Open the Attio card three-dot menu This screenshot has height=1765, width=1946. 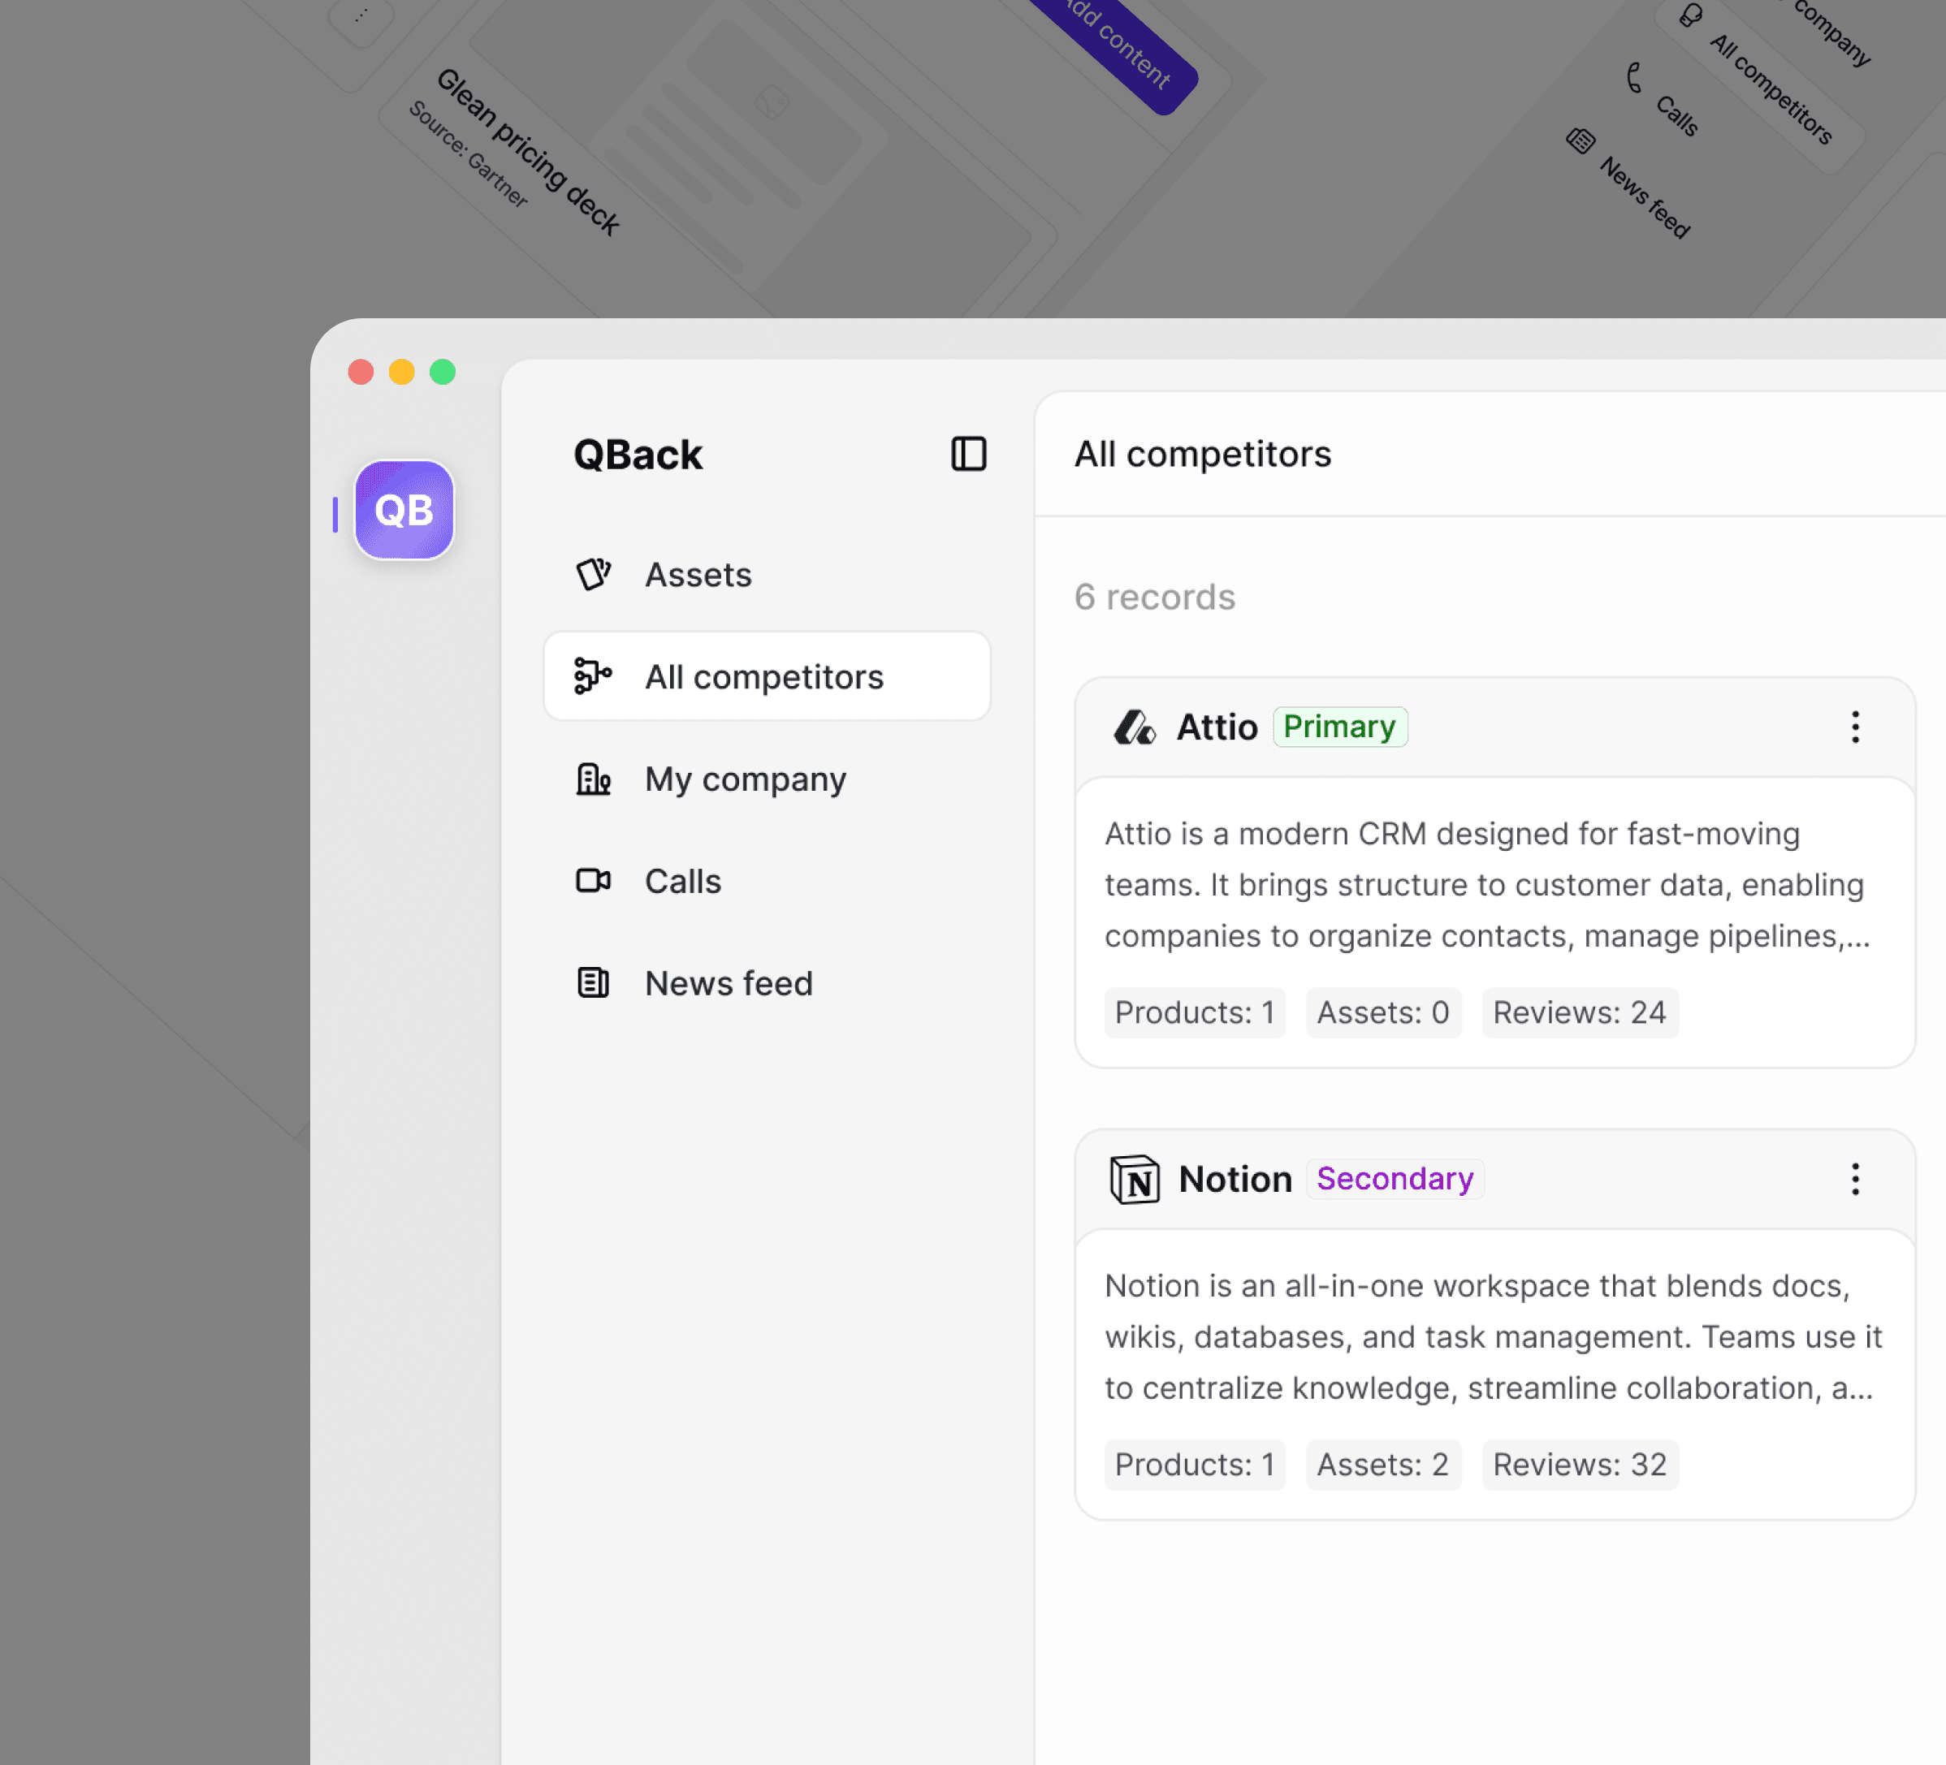(x=1854, y=727)
